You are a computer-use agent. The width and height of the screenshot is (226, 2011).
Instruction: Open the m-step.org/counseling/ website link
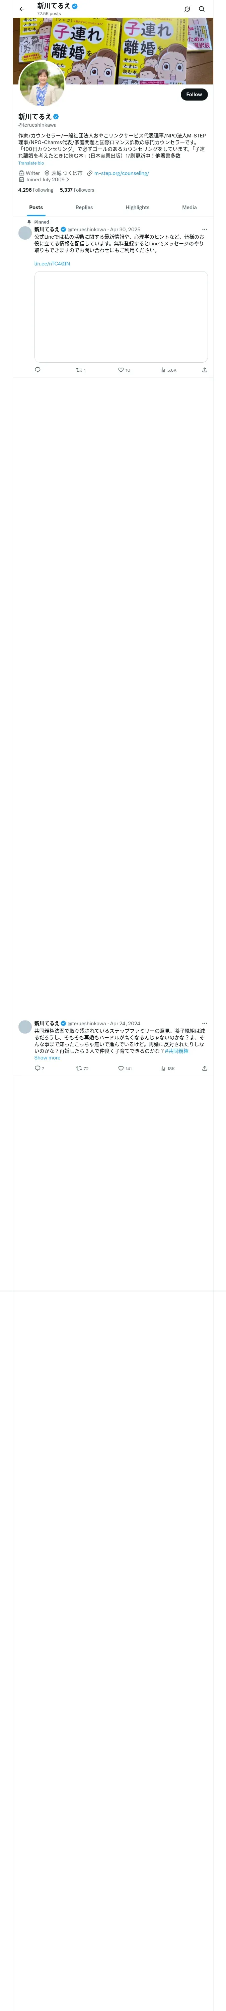(x=121, y=173)
